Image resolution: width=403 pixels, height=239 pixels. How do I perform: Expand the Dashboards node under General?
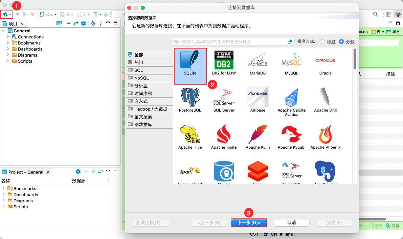[8, 49]
